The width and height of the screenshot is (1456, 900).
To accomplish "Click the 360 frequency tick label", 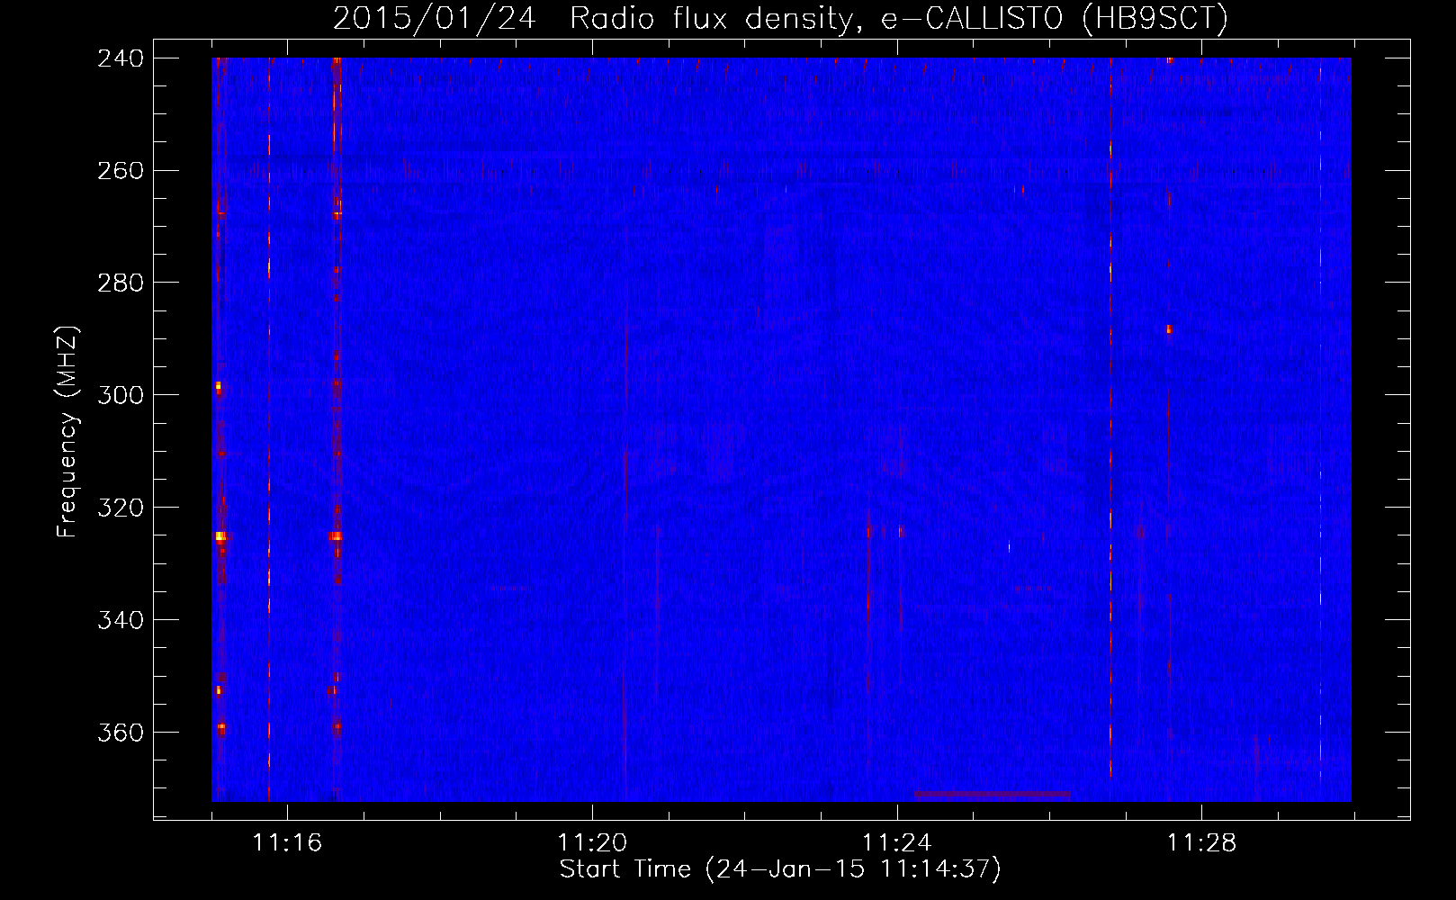I will point(120,732).
